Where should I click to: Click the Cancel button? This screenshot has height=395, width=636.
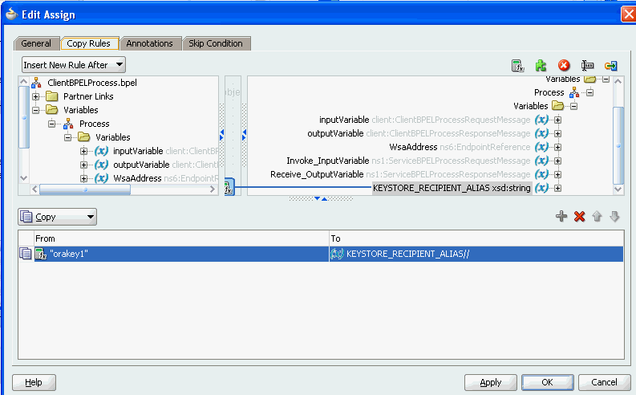point(604,382)
